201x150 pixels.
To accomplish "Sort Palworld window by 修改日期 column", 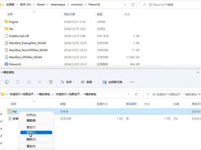I will (69, 14).
